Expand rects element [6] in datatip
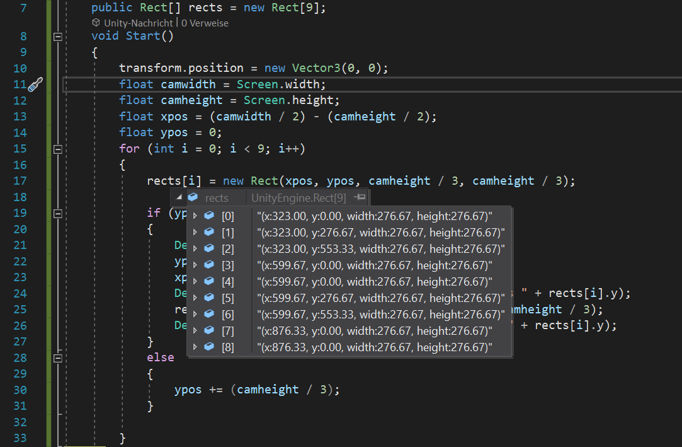This screenshot has width=682, height=447. (195, 314)
